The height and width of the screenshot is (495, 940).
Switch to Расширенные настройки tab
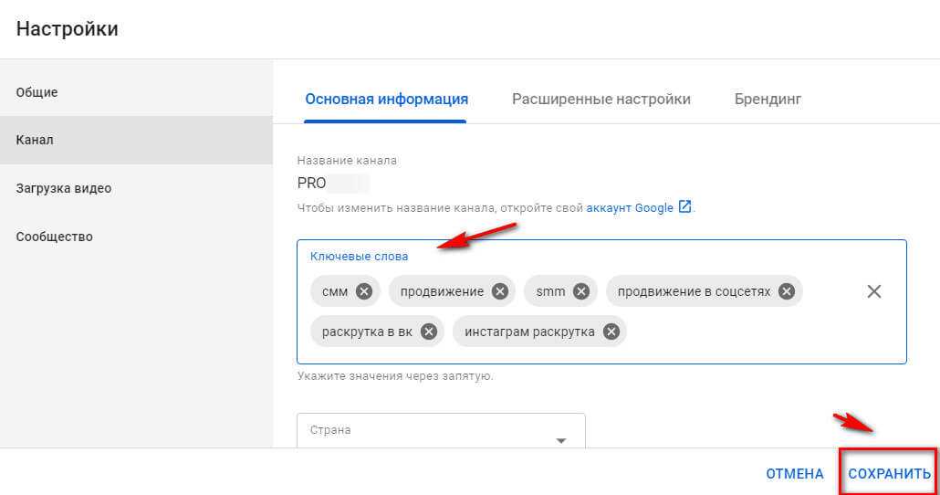coord(601,99)
